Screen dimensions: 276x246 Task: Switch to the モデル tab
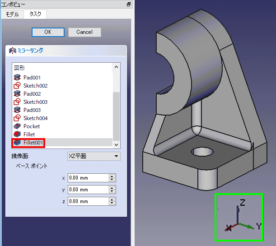coord(12,14)
